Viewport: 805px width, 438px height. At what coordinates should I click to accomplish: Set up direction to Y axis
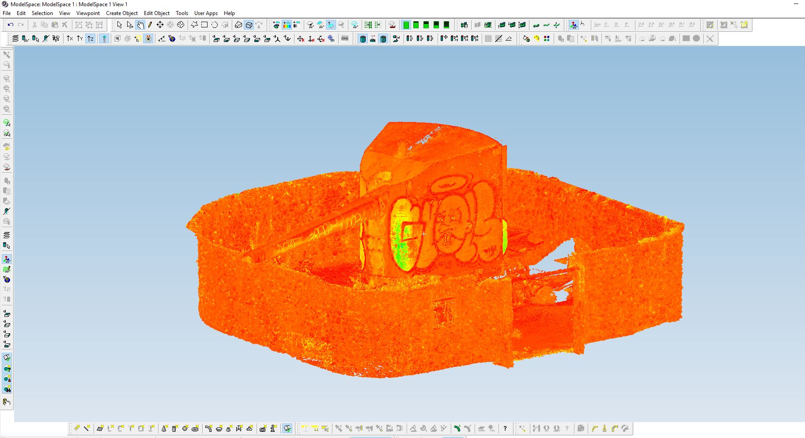point(80,38)
